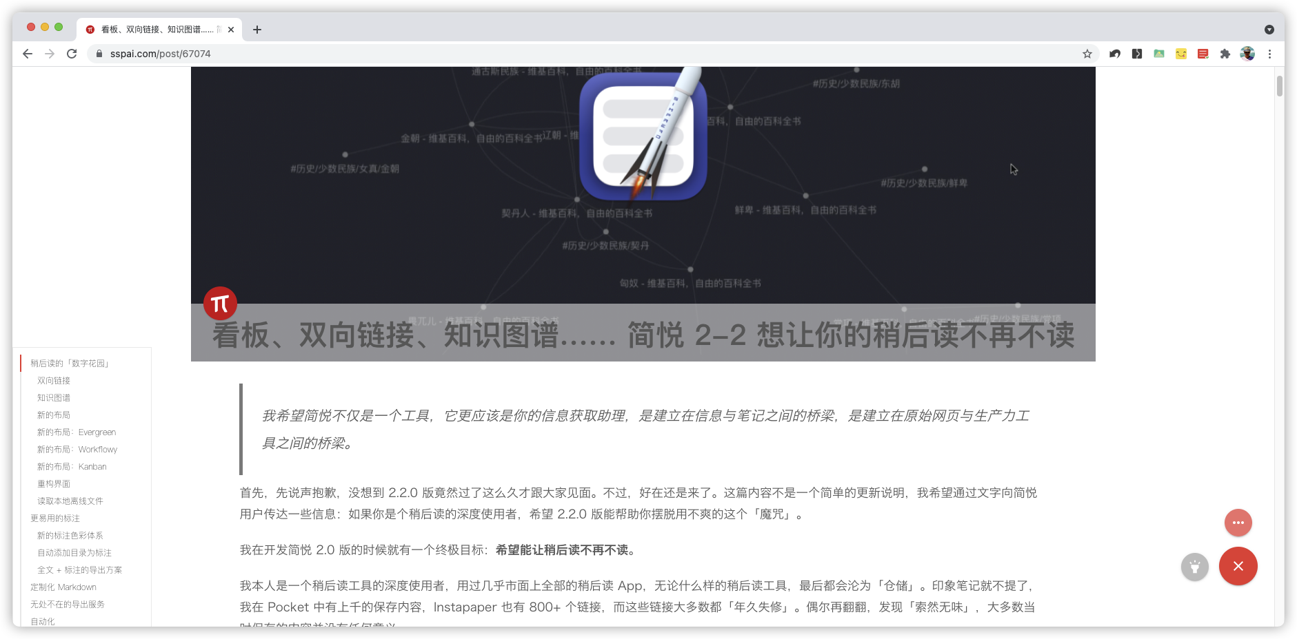Click the yellow emoji extension icon
The width and height of the screenshot is (1297, 639).
pos(1181,54)
